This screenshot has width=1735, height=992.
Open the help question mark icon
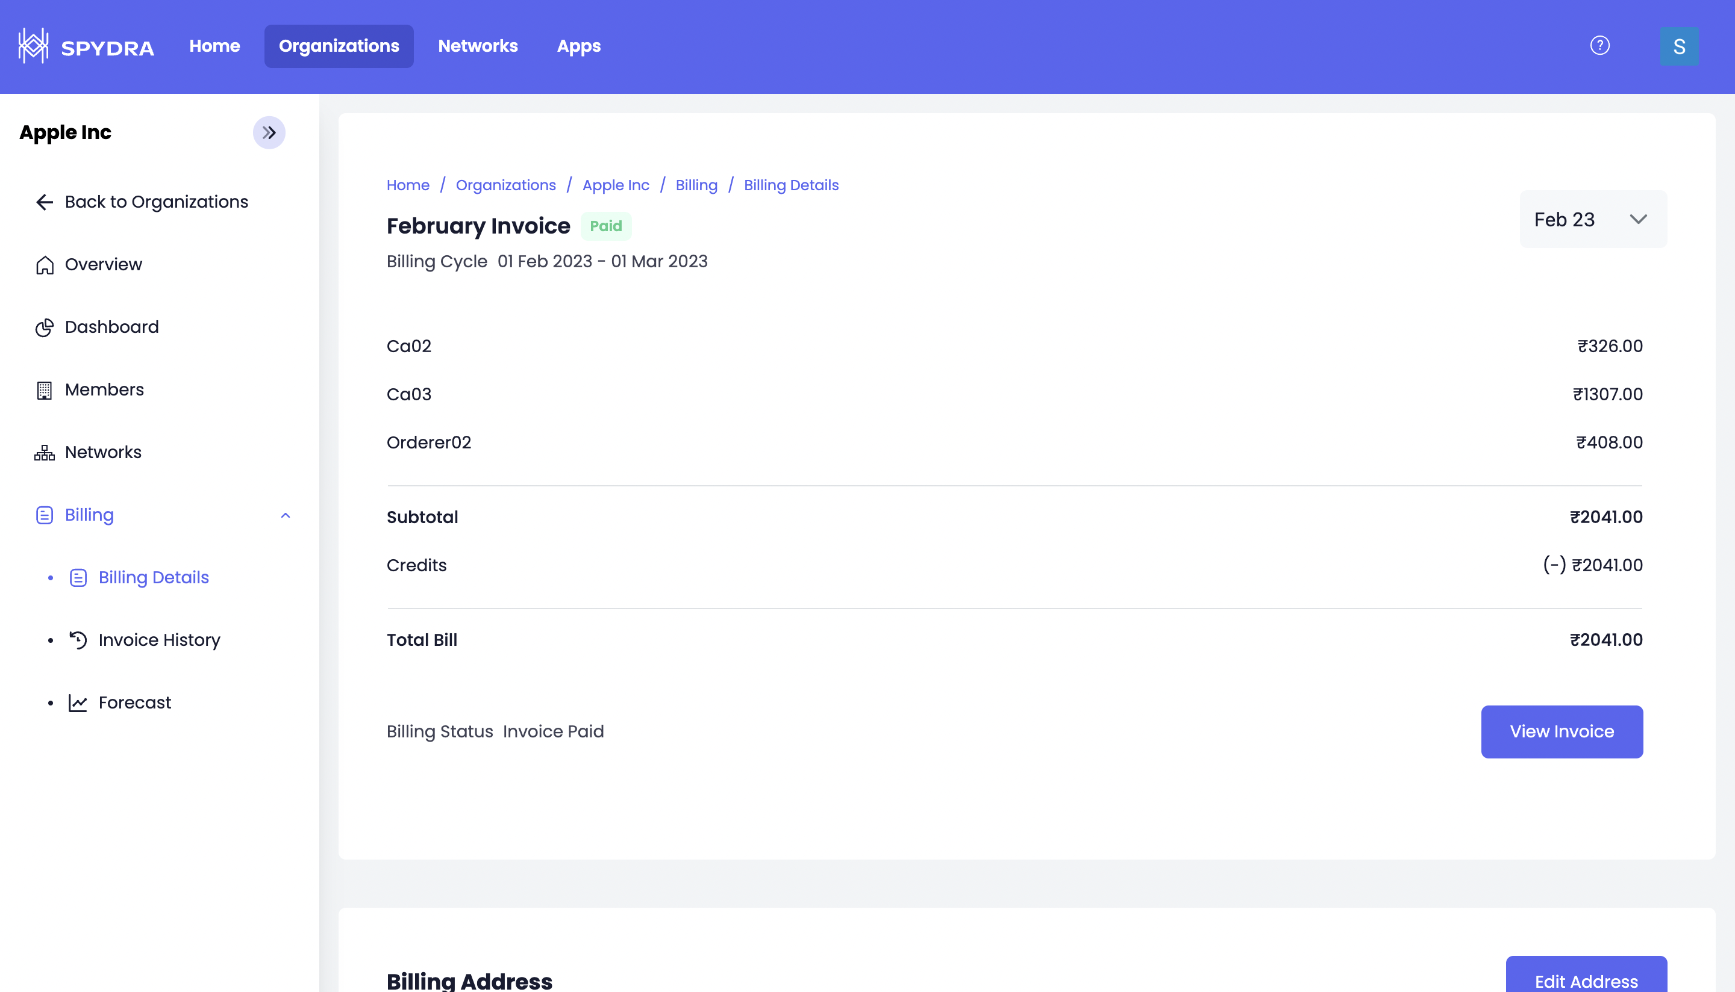click(1599, 46)
